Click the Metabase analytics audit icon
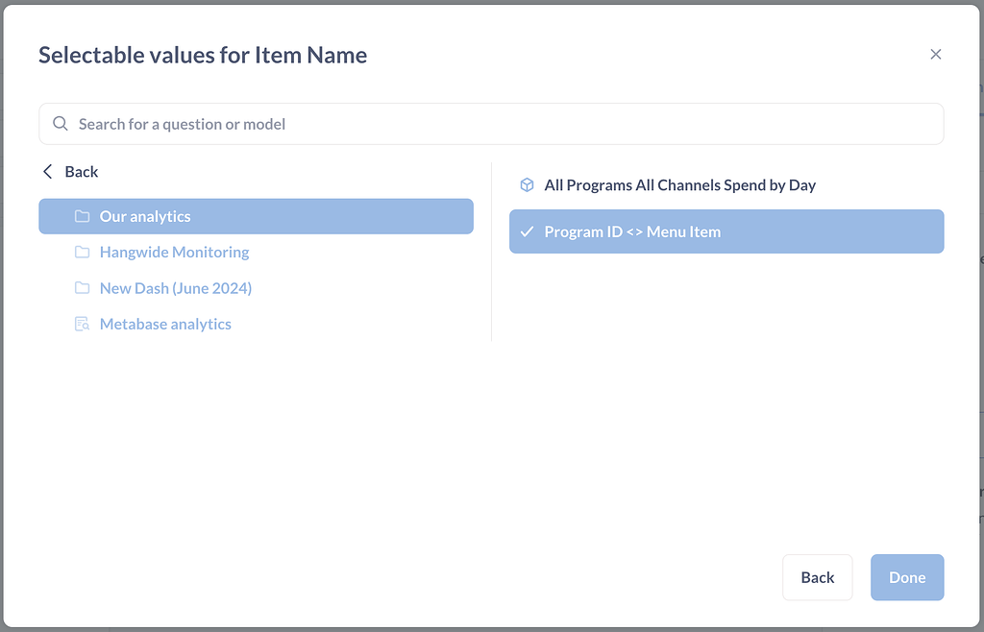Image resolution: width=984 pixels, height=632 pixels. 83,324
